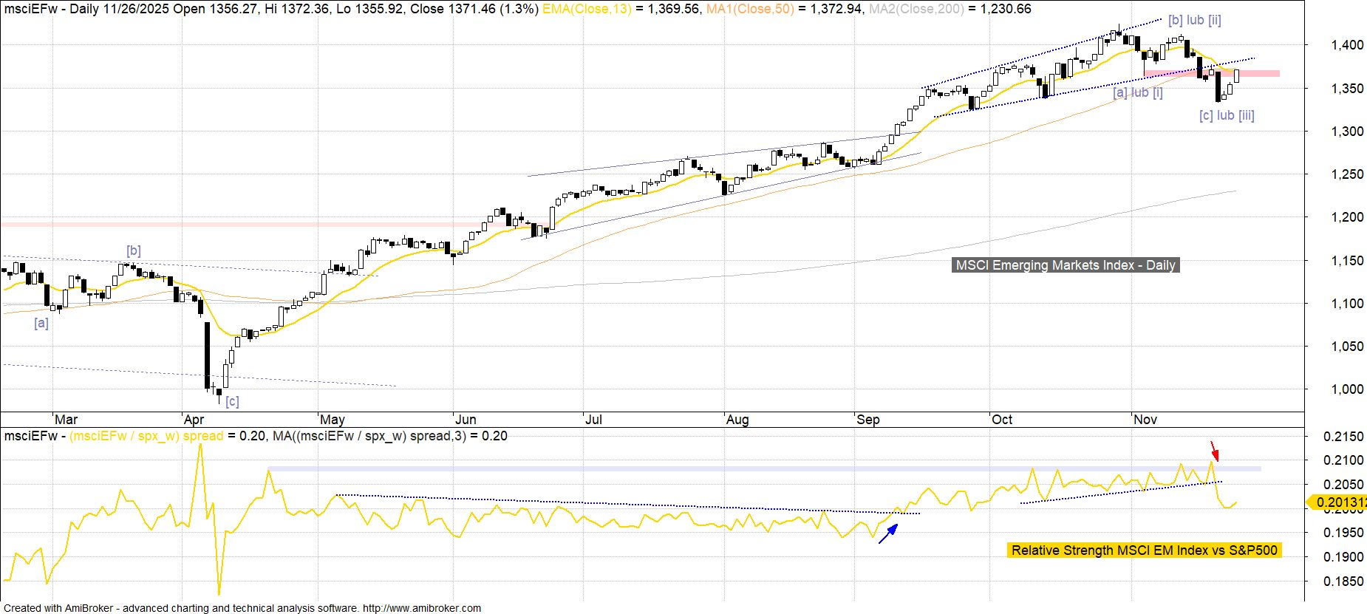
Task: Select the '[b] lub [ii]' wave label
Action: click(x=1194, y=21)
